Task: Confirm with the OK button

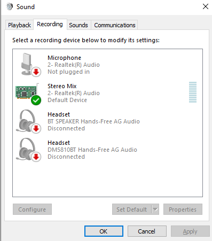Action: [x=104, y=231]
